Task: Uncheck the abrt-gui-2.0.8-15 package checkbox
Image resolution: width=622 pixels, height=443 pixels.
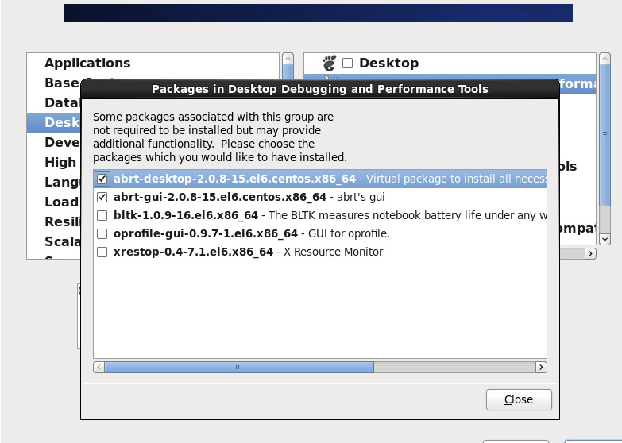Action: point(102,197)
